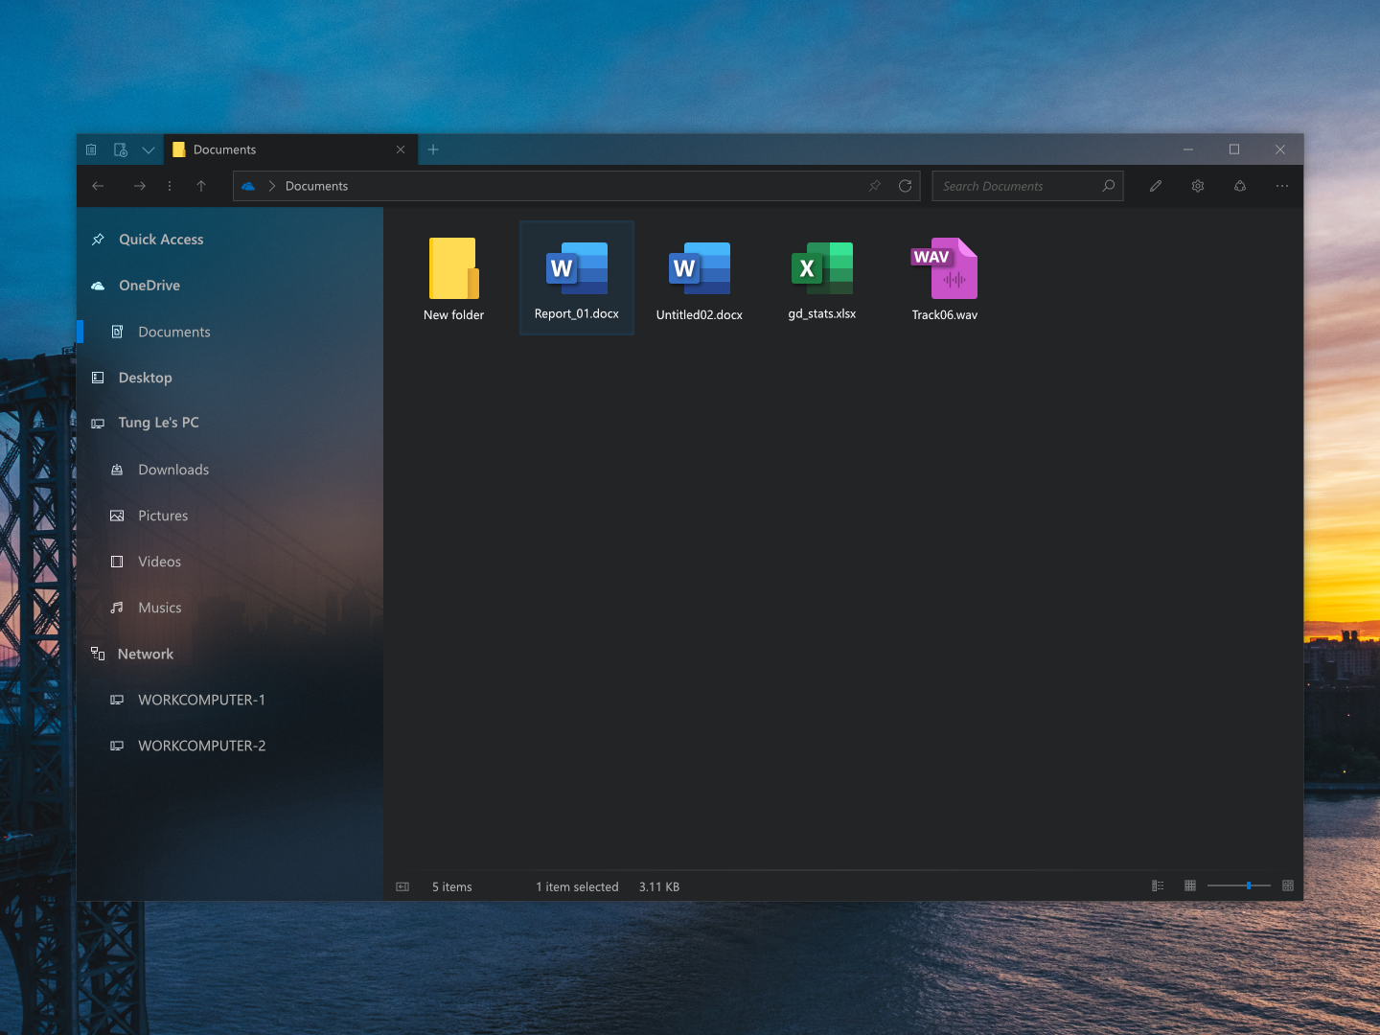Go back using the back arrow

98,185
